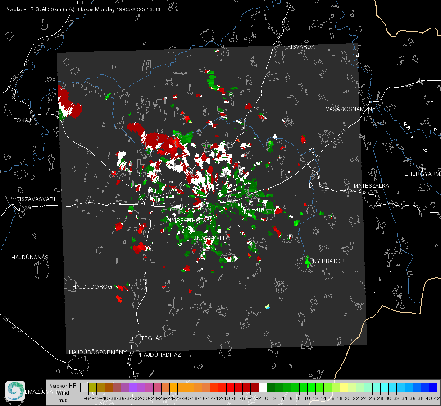The width and height of the screenshot is (441, 406).
Task: Select the NYÍRBÁTOR town label
Action: (x=328, y=261)
